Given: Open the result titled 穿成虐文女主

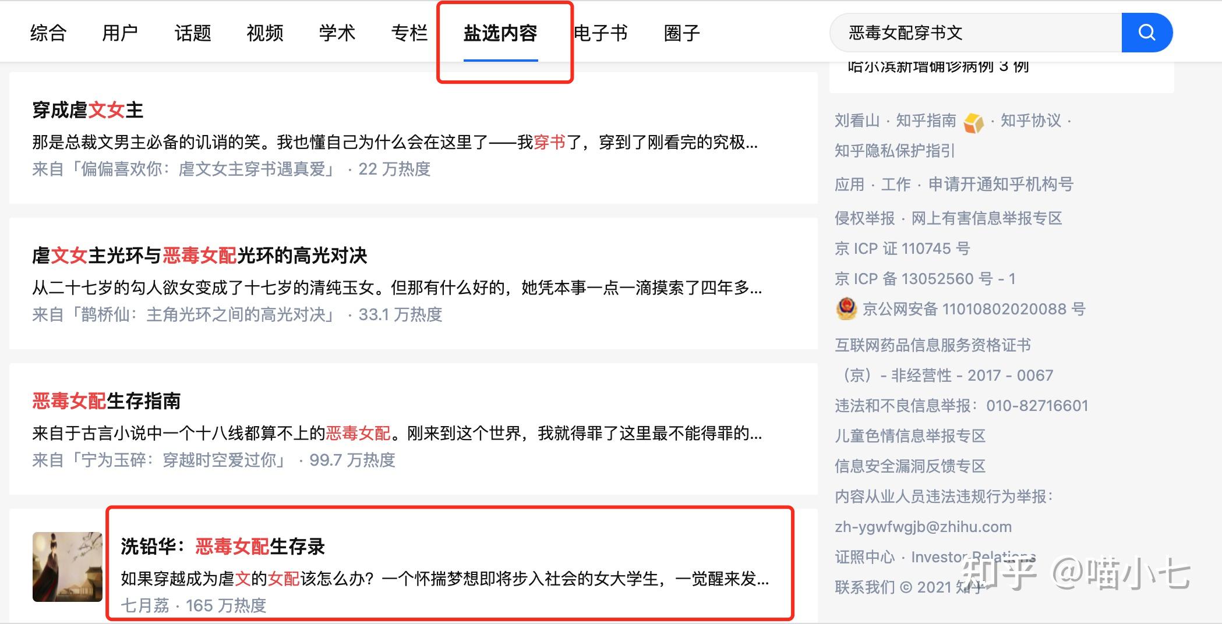Looking at the screenshot, I should click(x=88, y=110).
